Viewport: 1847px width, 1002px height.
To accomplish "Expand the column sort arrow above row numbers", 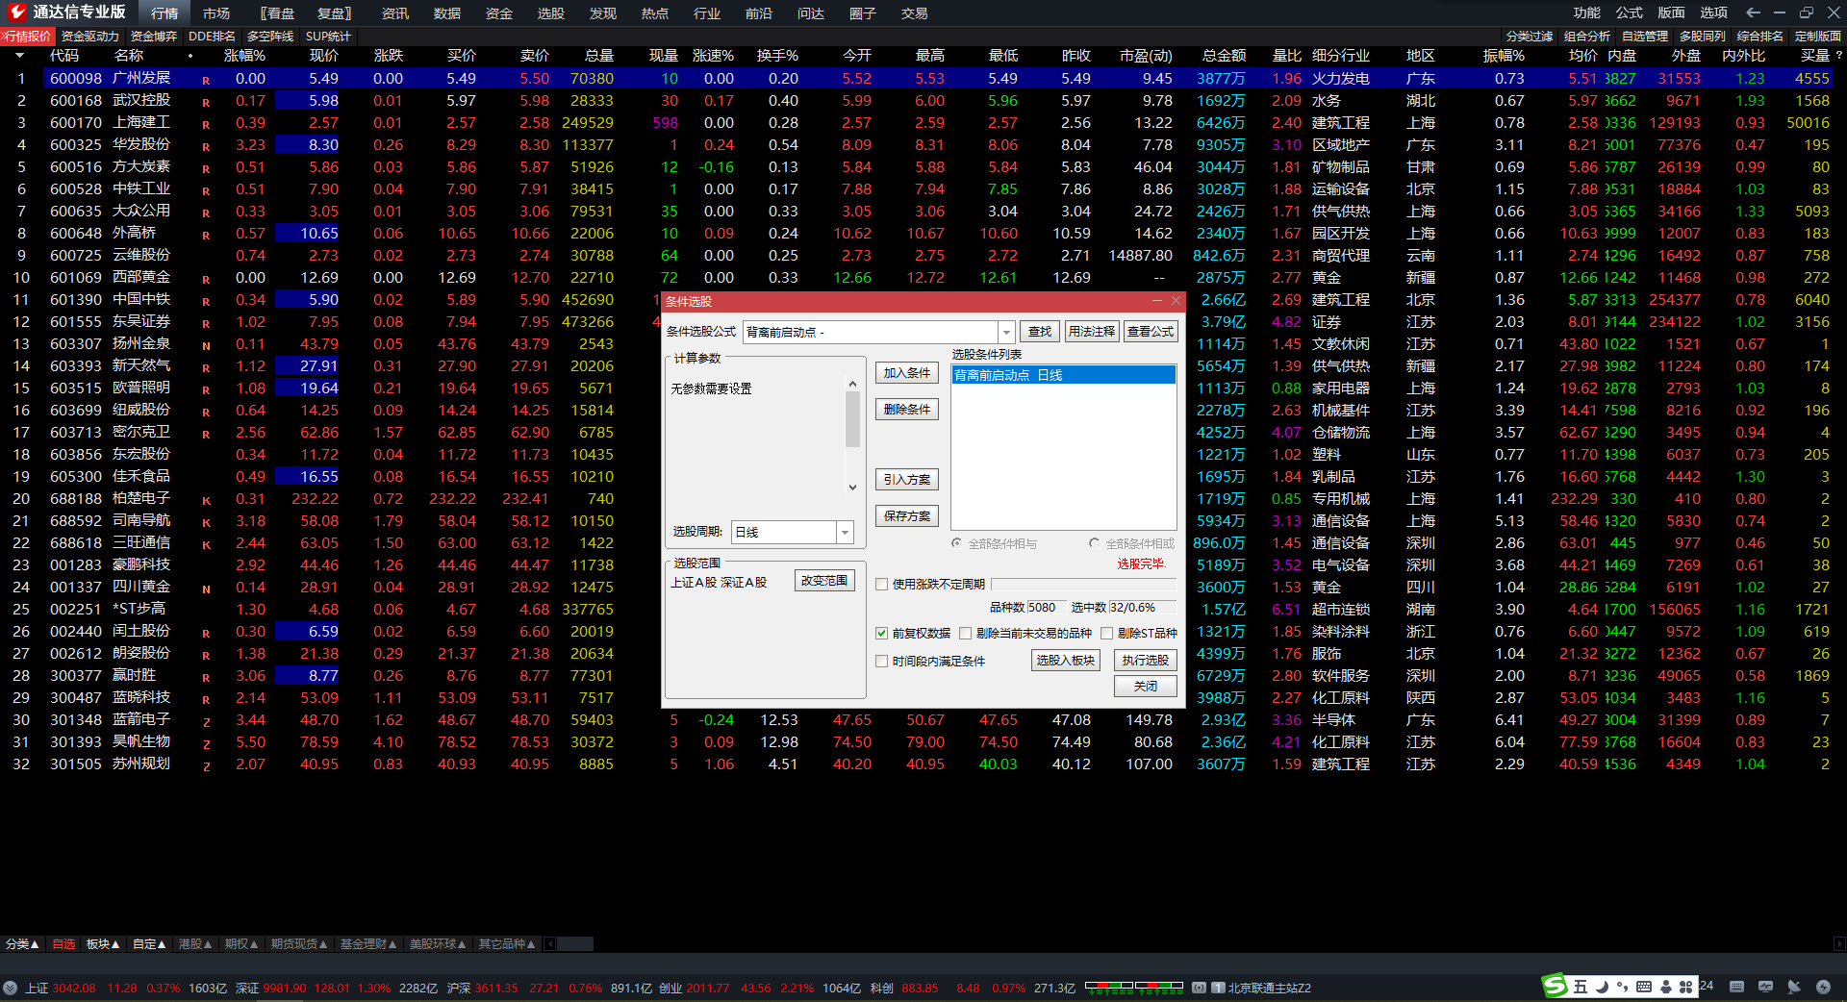I will pyautogui.click(x=19, y=56).
